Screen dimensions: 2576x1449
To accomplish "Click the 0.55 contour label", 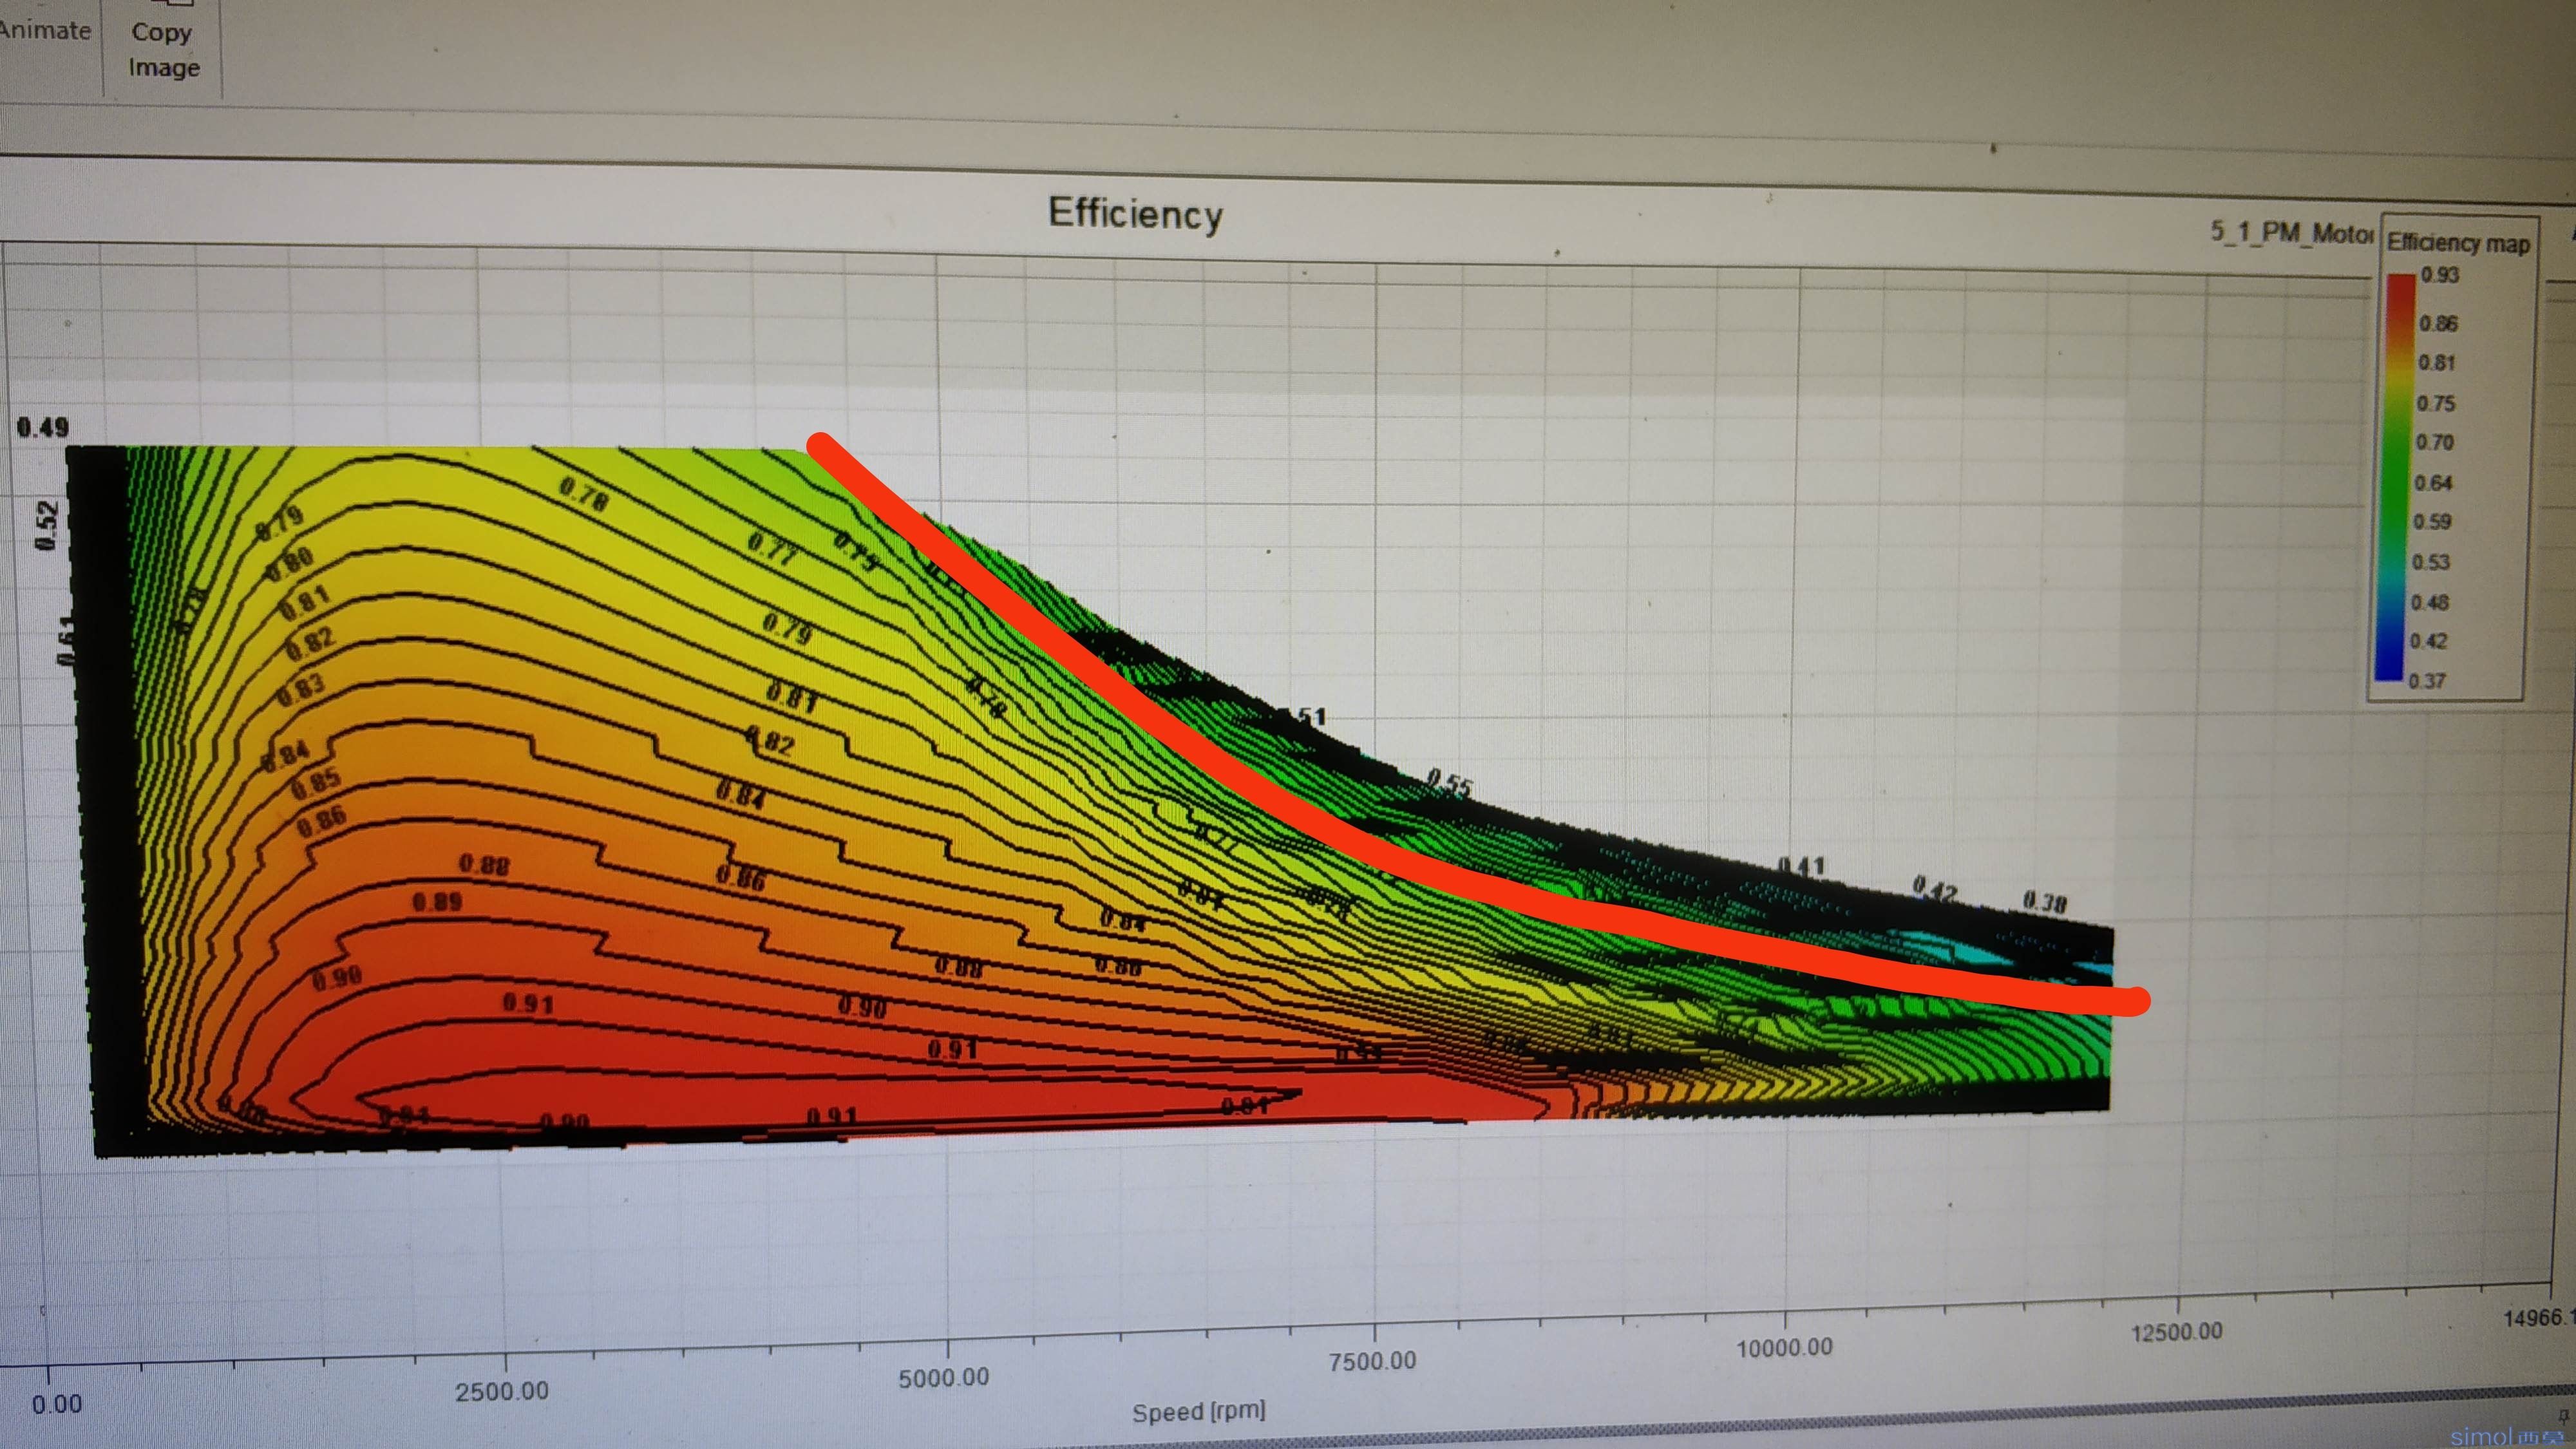I will point(1449,783).
